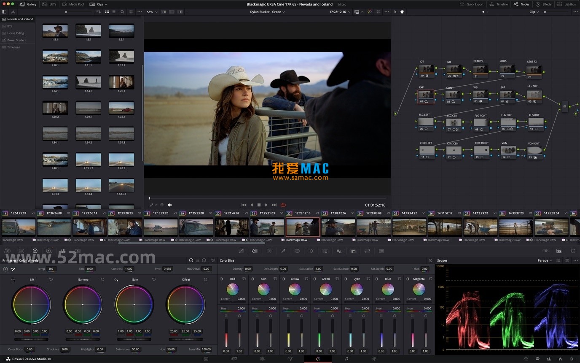Click the Gamma color wheel

83,304
